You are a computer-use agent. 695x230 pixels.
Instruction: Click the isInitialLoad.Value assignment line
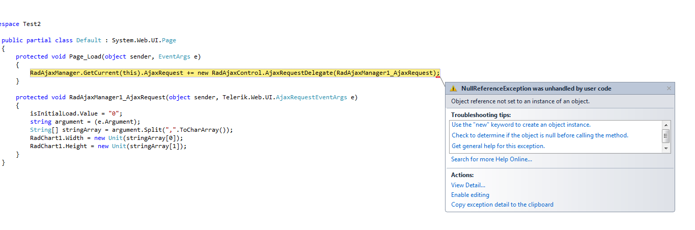pyautogui.click(x=76, y=113)
